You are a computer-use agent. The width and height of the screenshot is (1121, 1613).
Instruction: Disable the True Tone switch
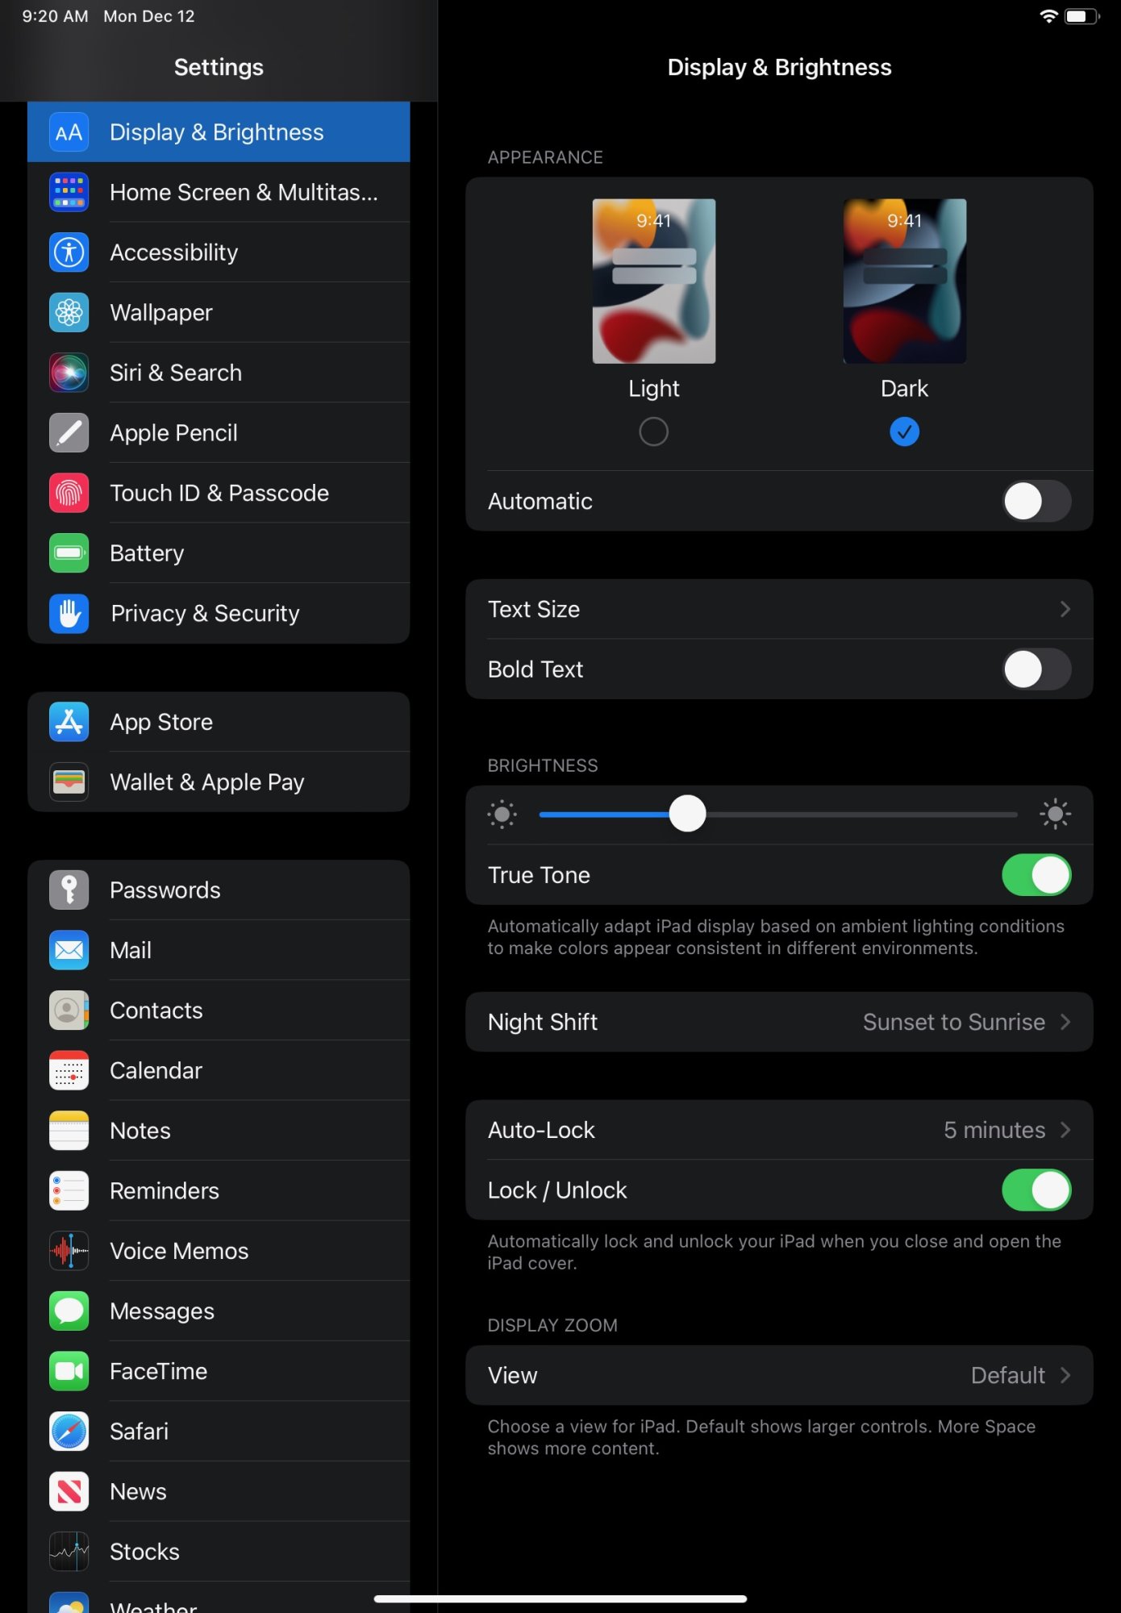tap(1036, 874)
